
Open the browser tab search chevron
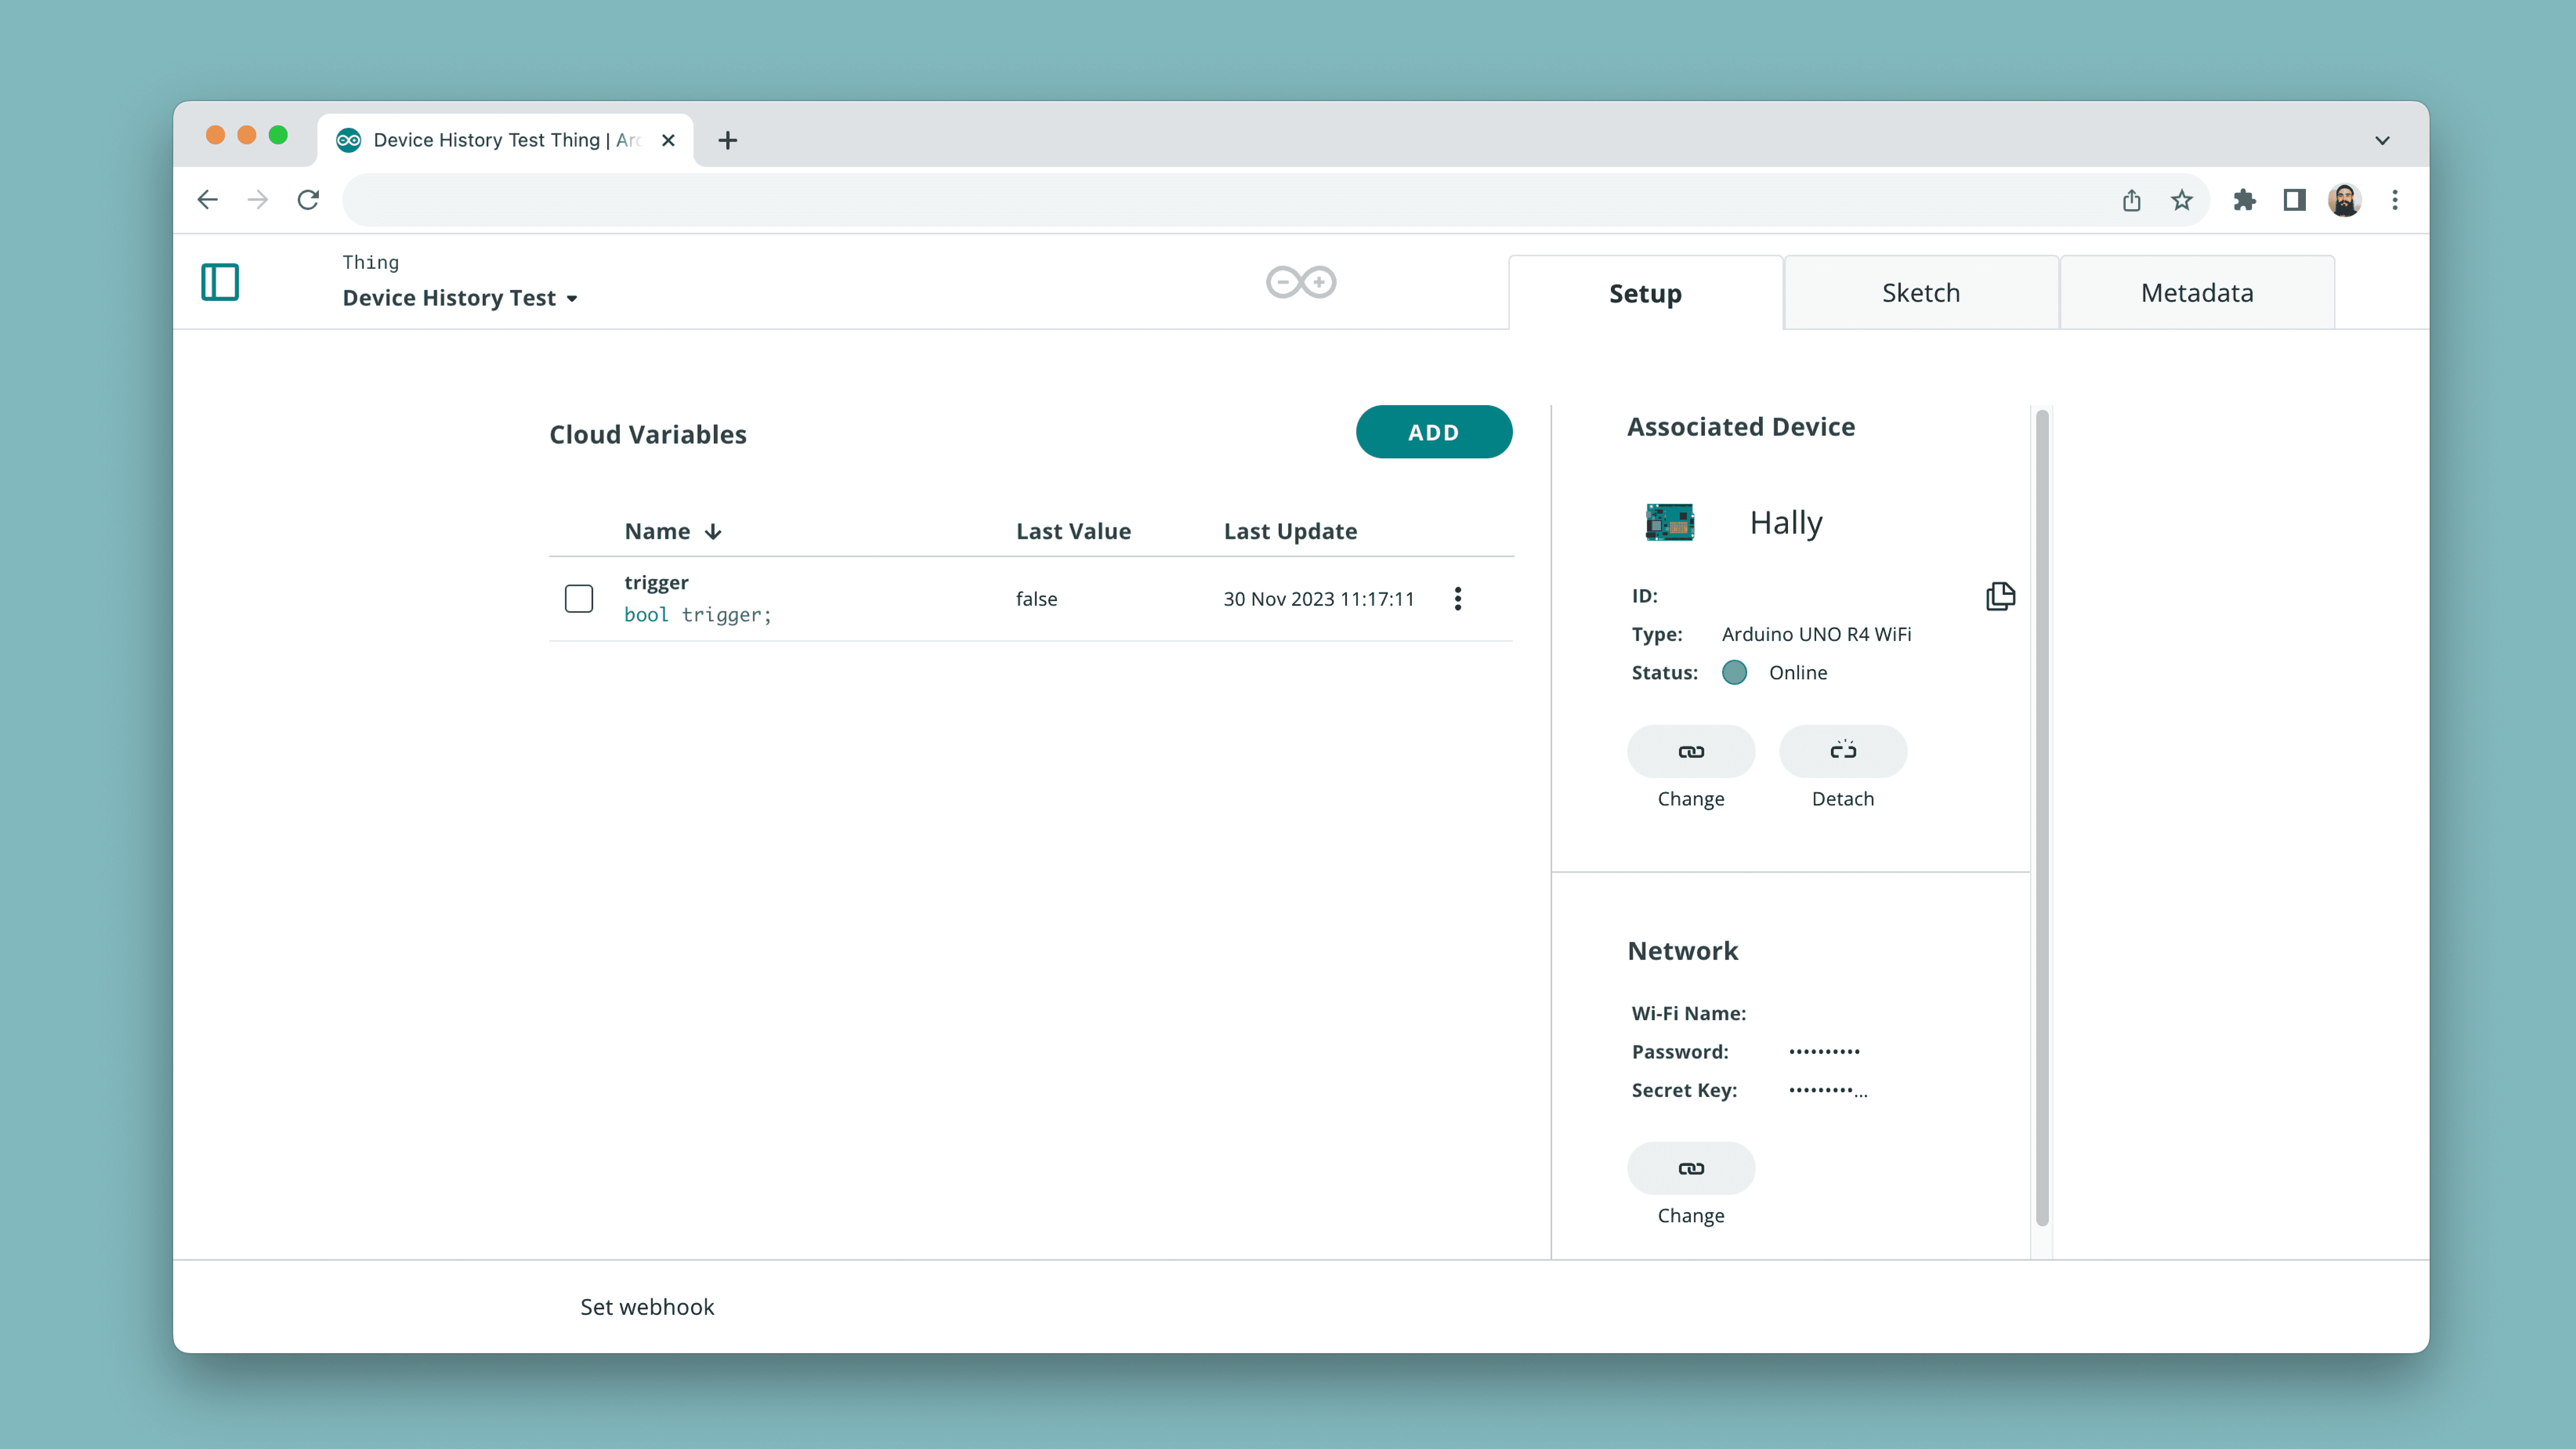point(2382,140)
